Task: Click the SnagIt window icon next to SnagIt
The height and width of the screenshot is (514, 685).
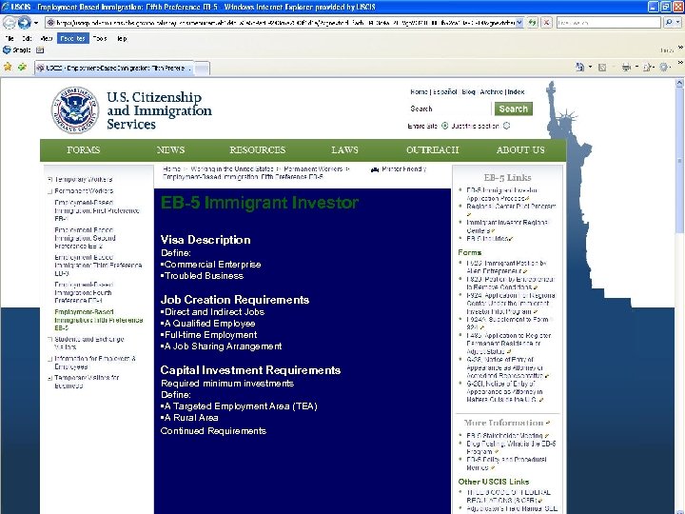Action: 40,49
